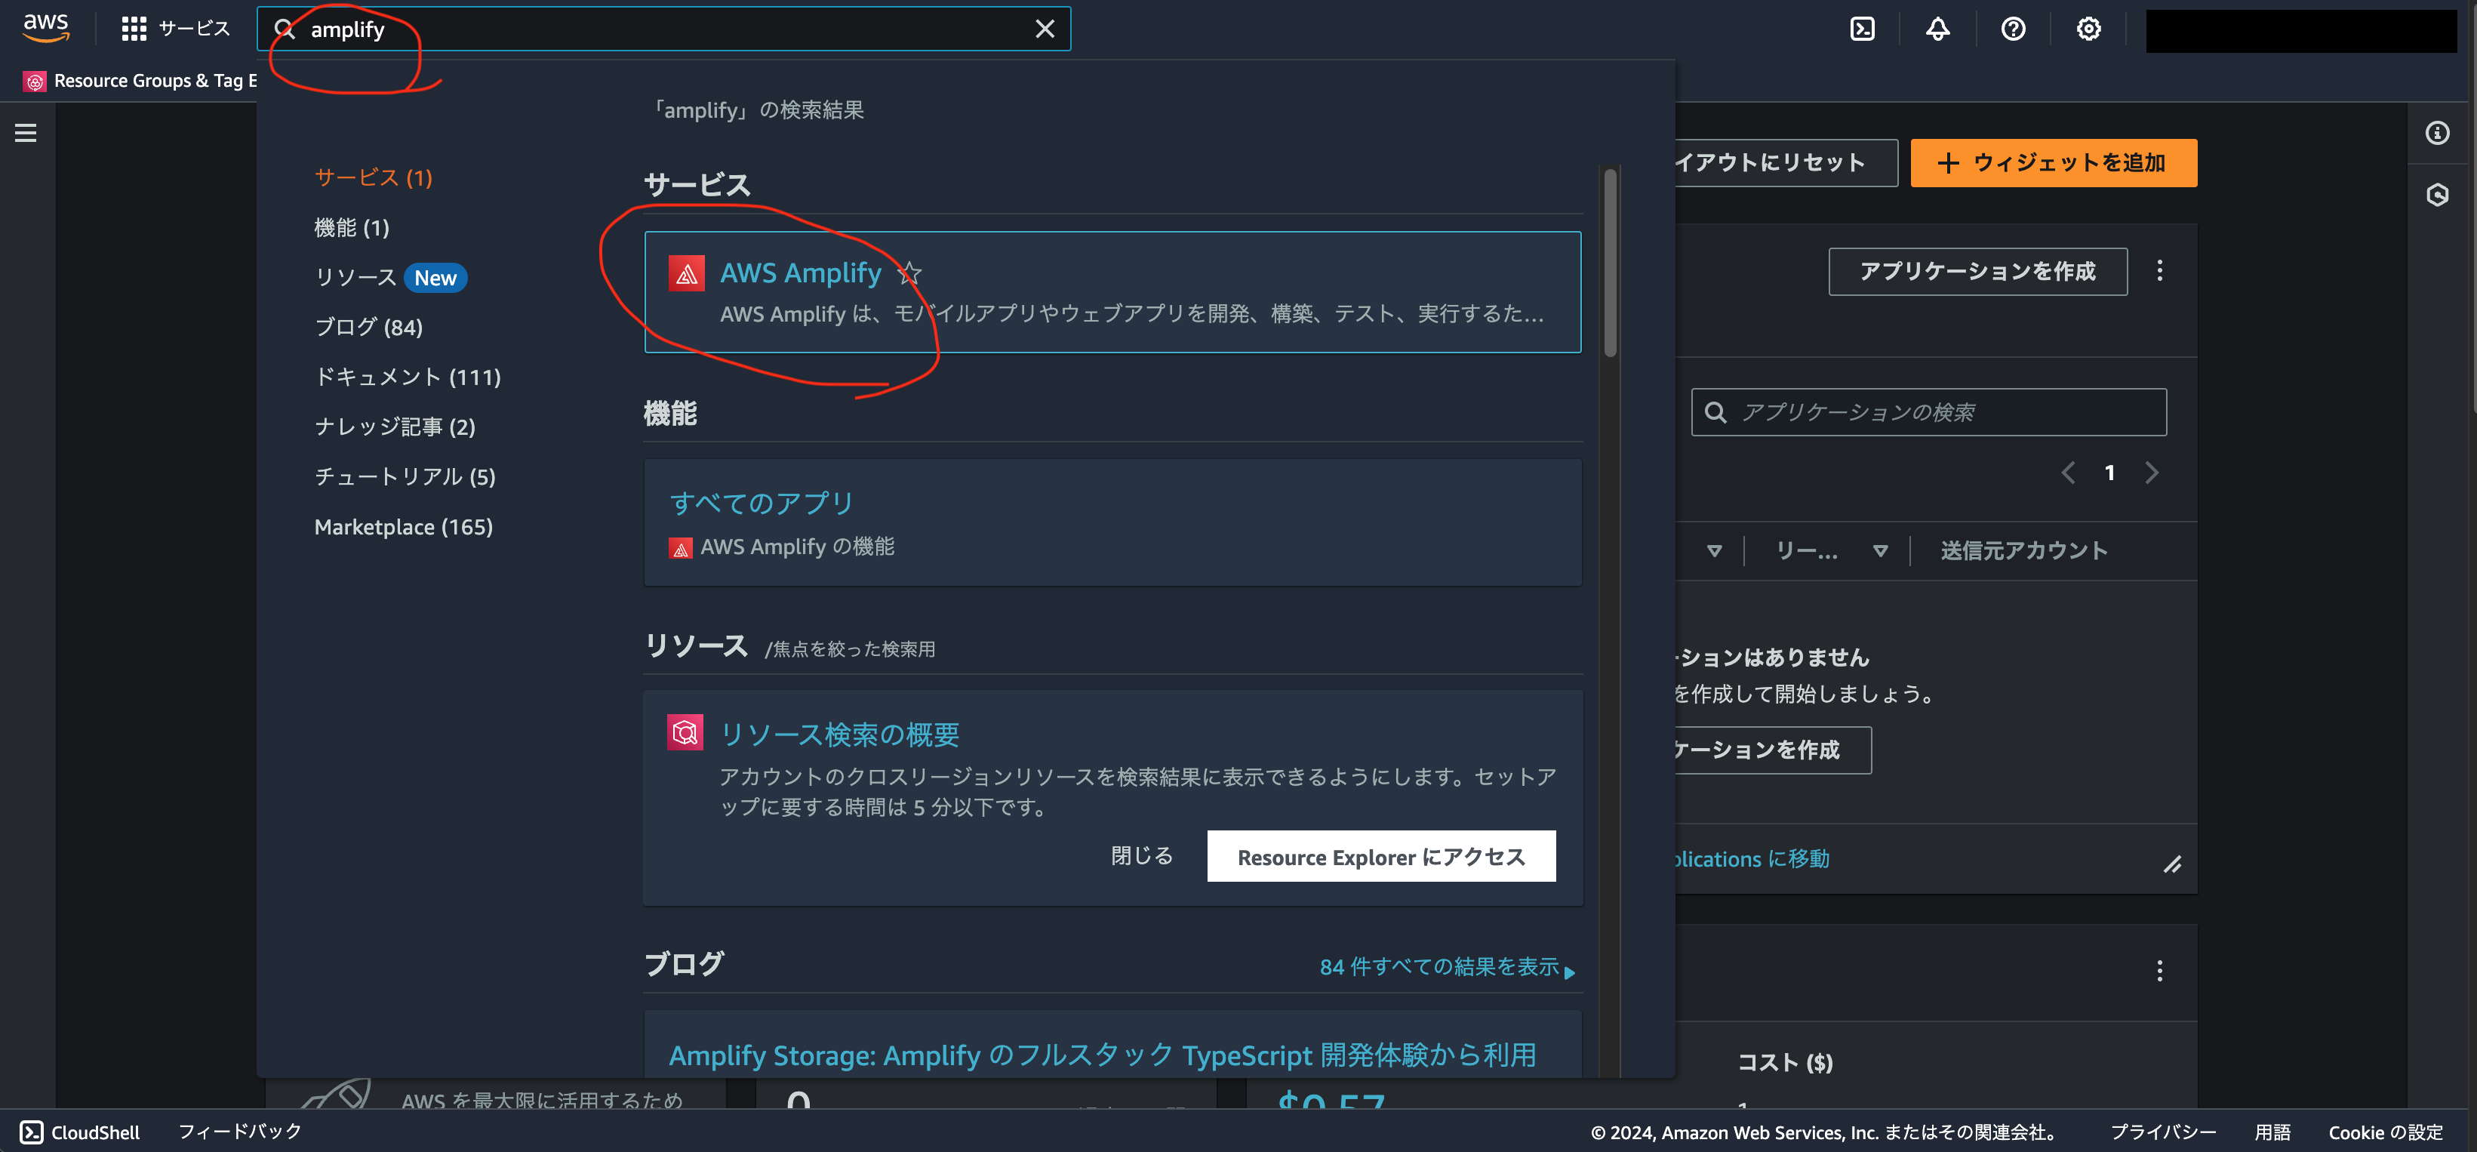Toggle the left sidebar hamburger menu

click(x=25, y=132)
